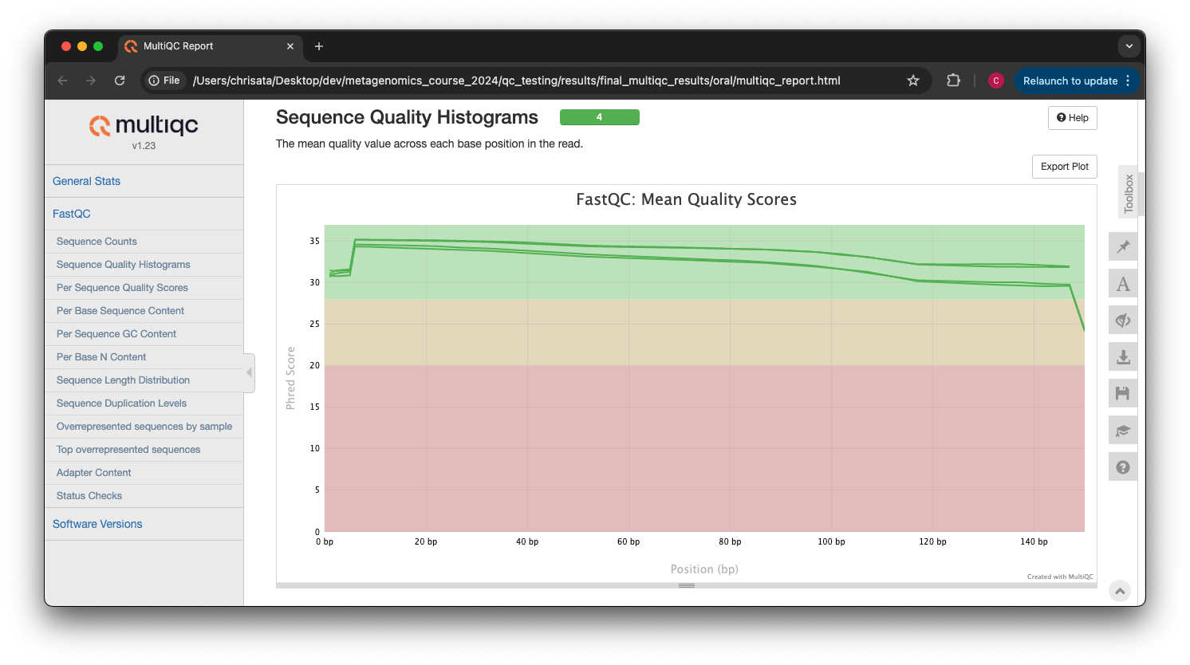Click the save settings floppy disk icon

tap(1123, 393)
